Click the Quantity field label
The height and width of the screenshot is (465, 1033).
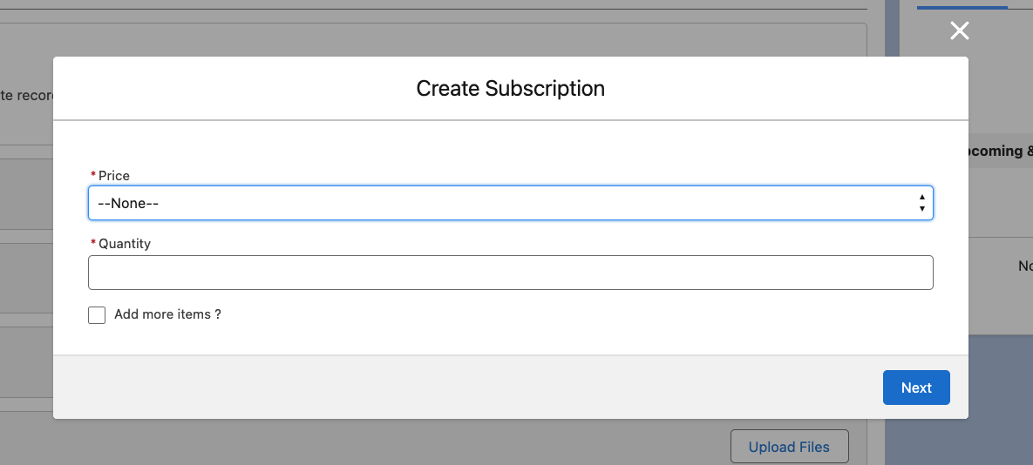[125, 244]
